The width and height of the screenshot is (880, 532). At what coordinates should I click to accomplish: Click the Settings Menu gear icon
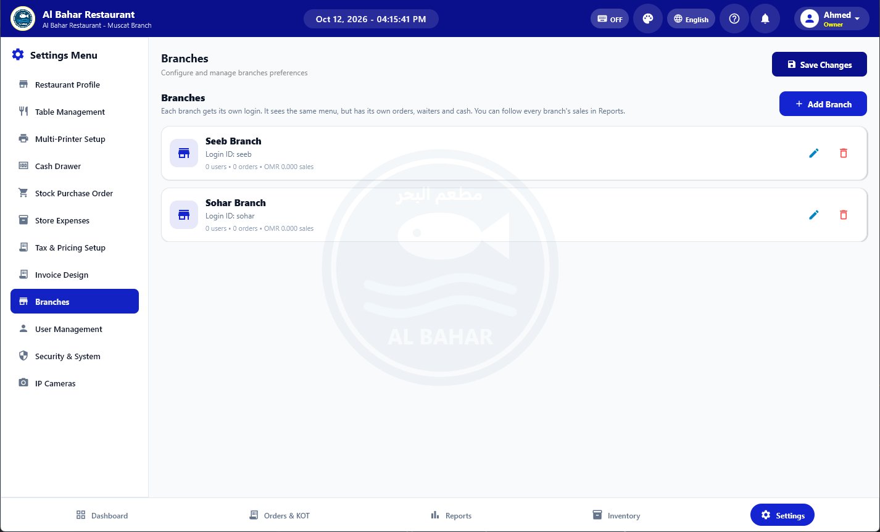(18, 55)
